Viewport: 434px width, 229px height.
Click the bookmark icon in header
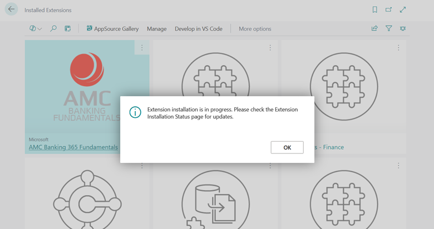(374, 10)
